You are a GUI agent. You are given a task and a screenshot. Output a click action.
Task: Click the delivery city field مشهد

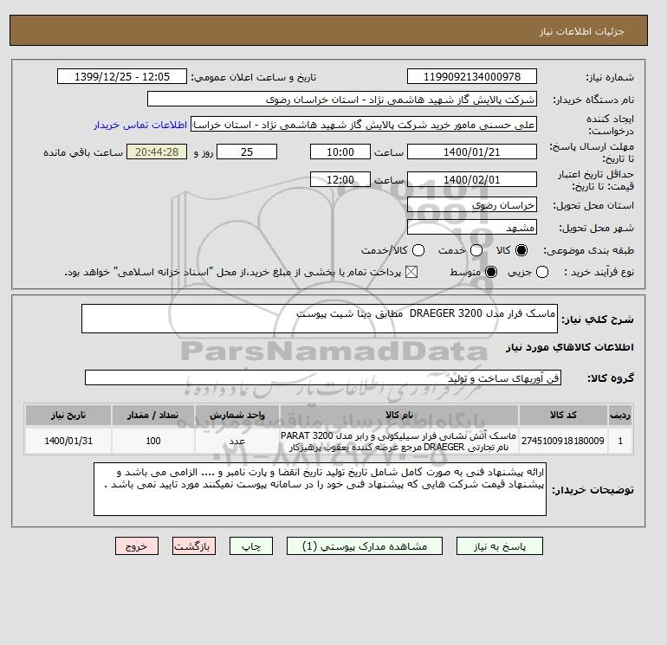pos(472,227)
